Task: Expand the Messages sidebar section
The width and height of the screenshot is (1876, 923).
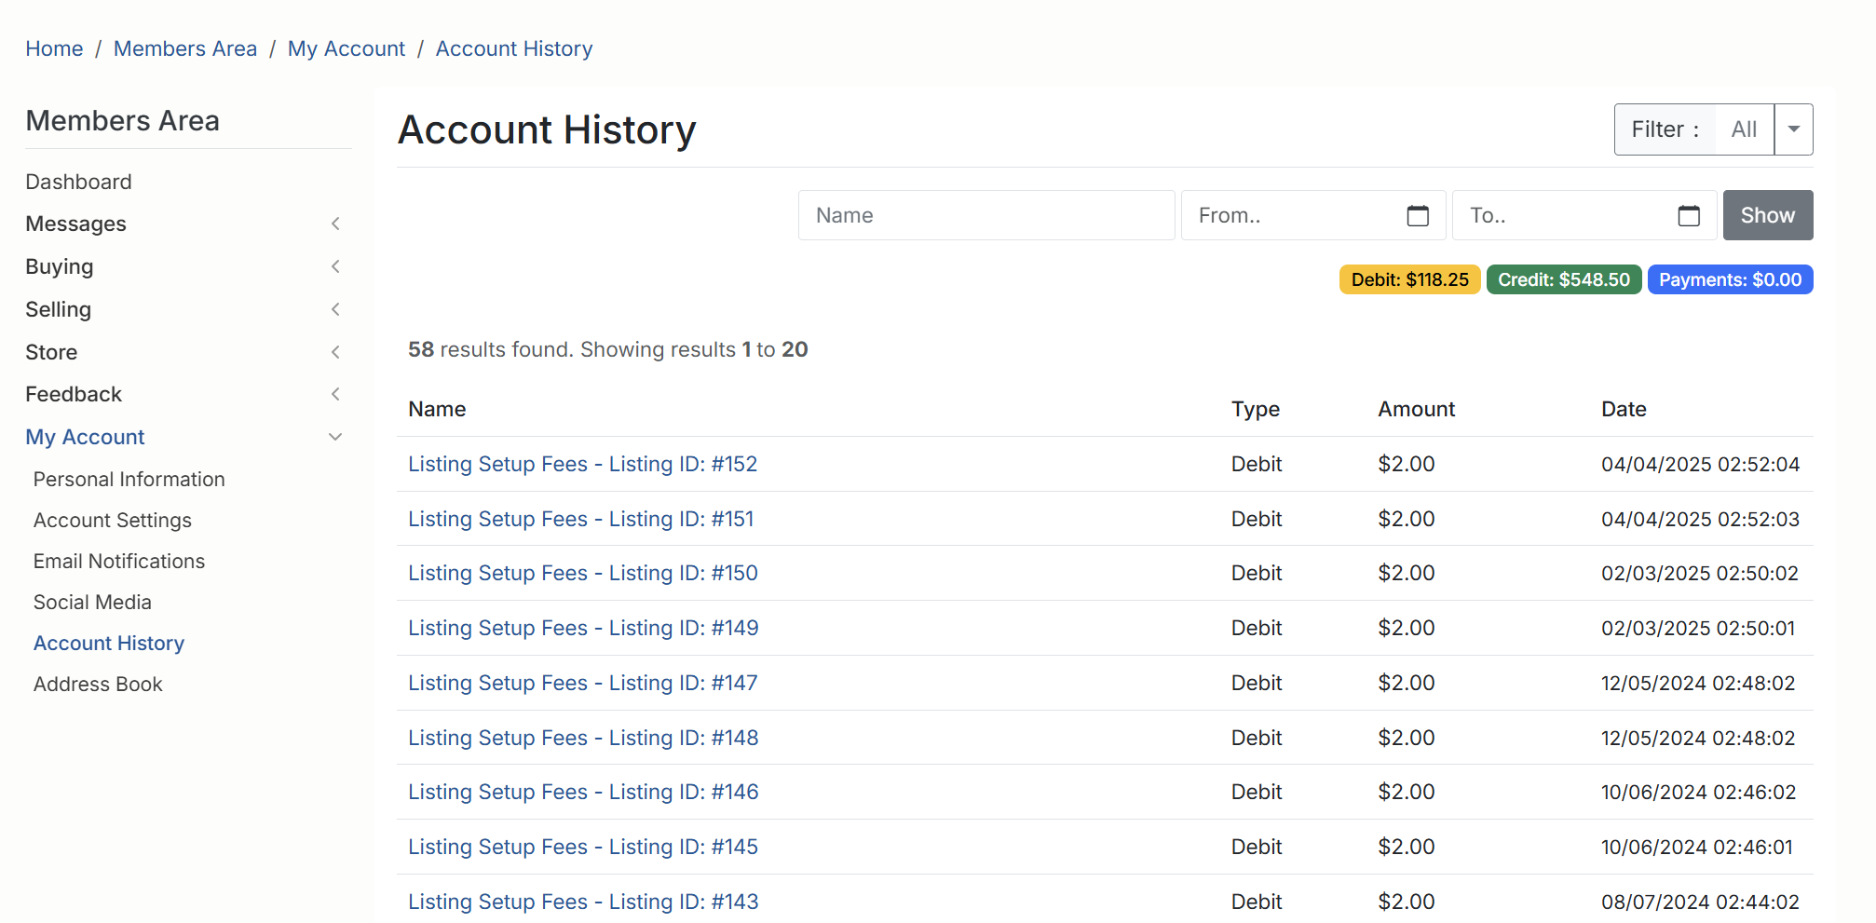Action: tap(335, 224)
